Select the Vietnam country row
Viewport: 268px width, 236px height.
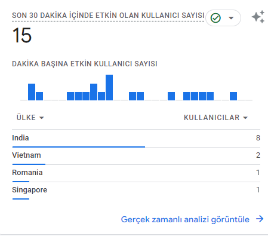136,155
